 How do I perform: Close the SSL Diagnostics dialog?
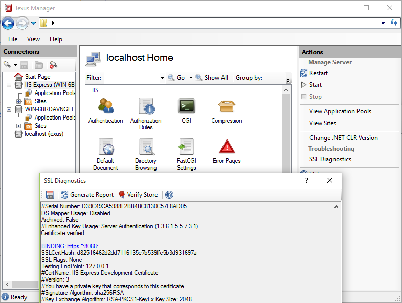330,180
